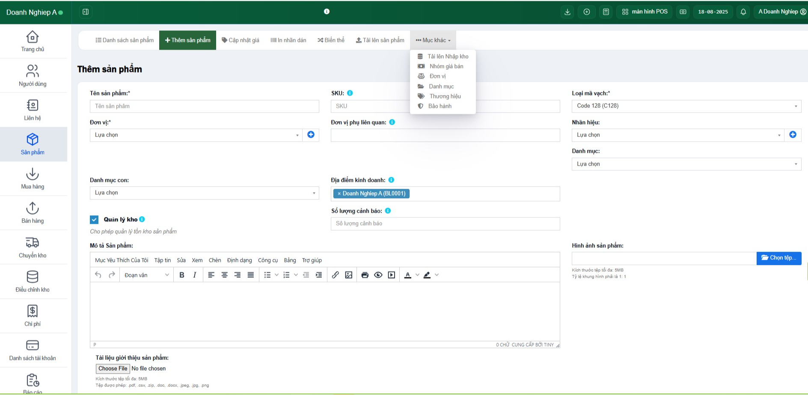Switch to Danh sách sản phẩm tab
This screenshot has height=395, width=808.
[x=125, y=40]
